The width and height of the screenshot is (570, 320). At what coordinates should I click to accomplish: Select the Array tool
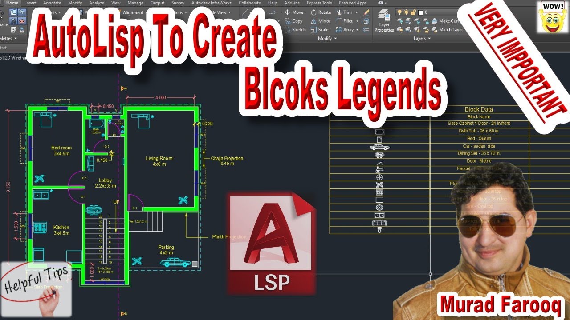(345, 30)
